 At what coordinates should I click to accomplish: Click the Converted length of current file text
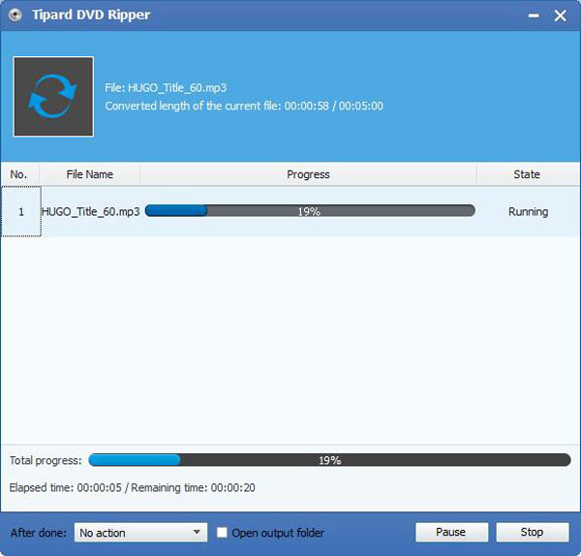pyautogui.click(x=244, y=106)
